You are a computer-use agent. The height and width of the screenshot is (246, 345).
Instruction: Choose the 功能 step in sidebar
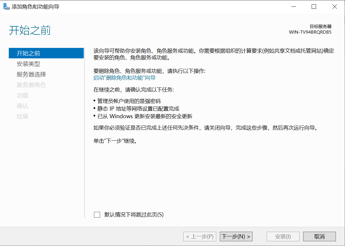click(x=23, y=95)
